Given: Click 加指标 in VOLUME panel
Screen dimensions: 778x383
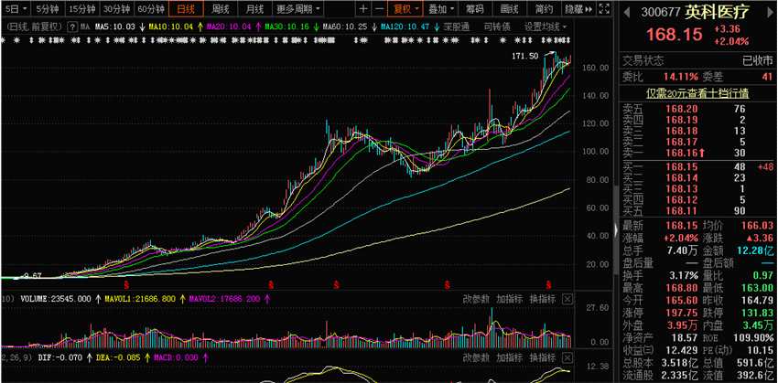Looking at the screenshot, I should pyautogui.click(x=510, y=299).
